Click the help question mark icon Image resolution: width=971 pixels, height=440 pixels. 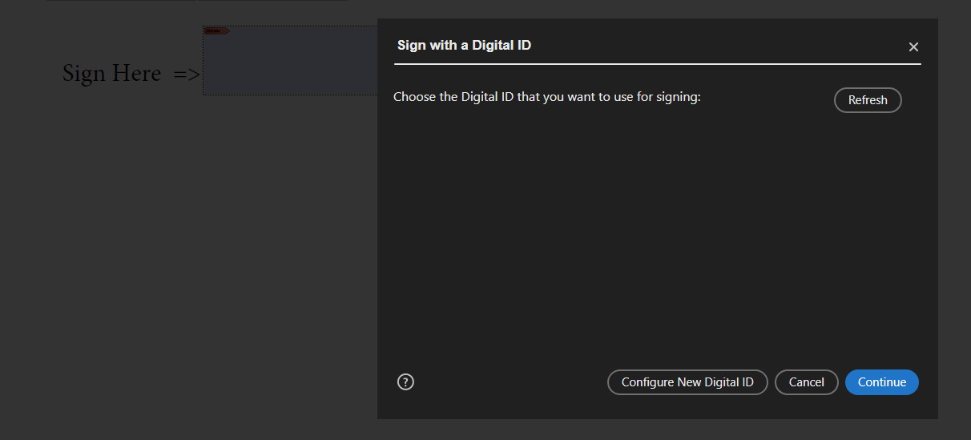[405, 382]
